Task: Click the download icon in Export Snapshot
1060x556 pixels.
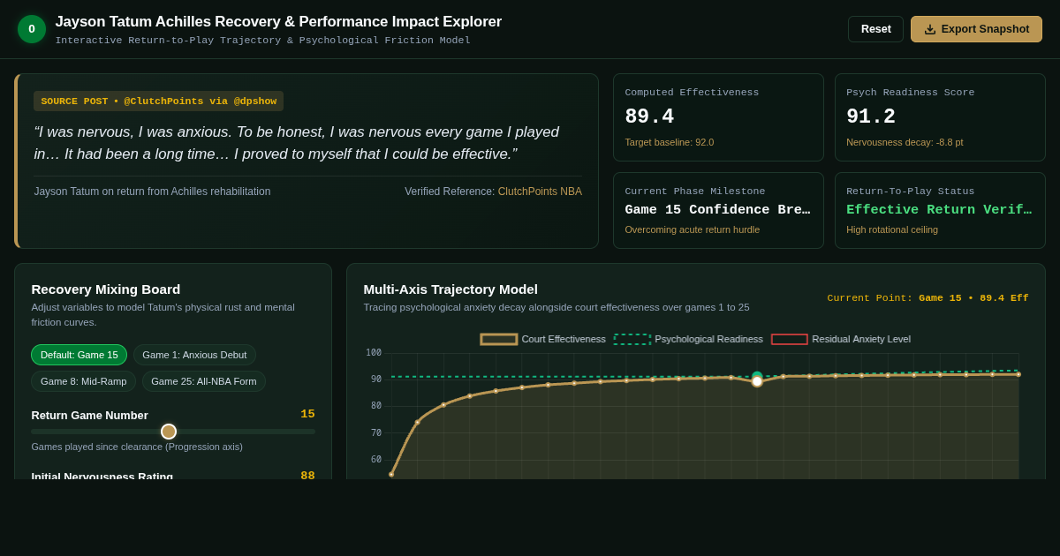Action: pos(930,29)
